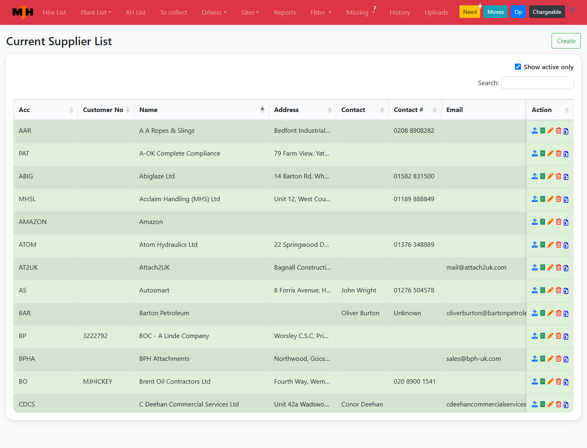587x448 pixels.
Task: Sort the table by Name column
Action: (202, 110)
